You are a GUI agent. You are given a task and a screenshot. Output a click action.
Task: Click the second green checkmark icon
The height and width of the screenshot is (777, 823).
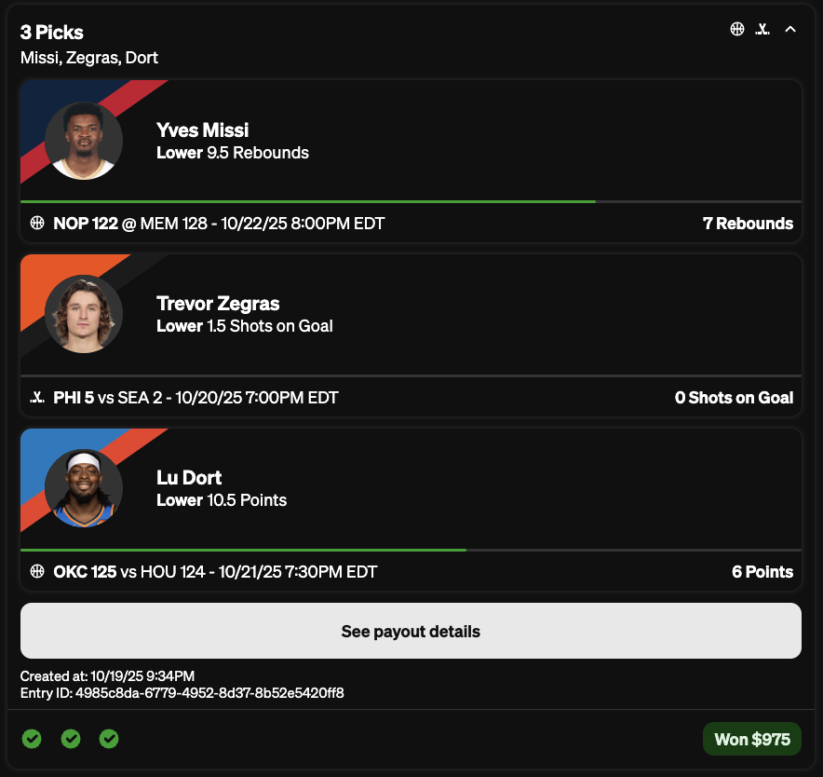[71, 739]
